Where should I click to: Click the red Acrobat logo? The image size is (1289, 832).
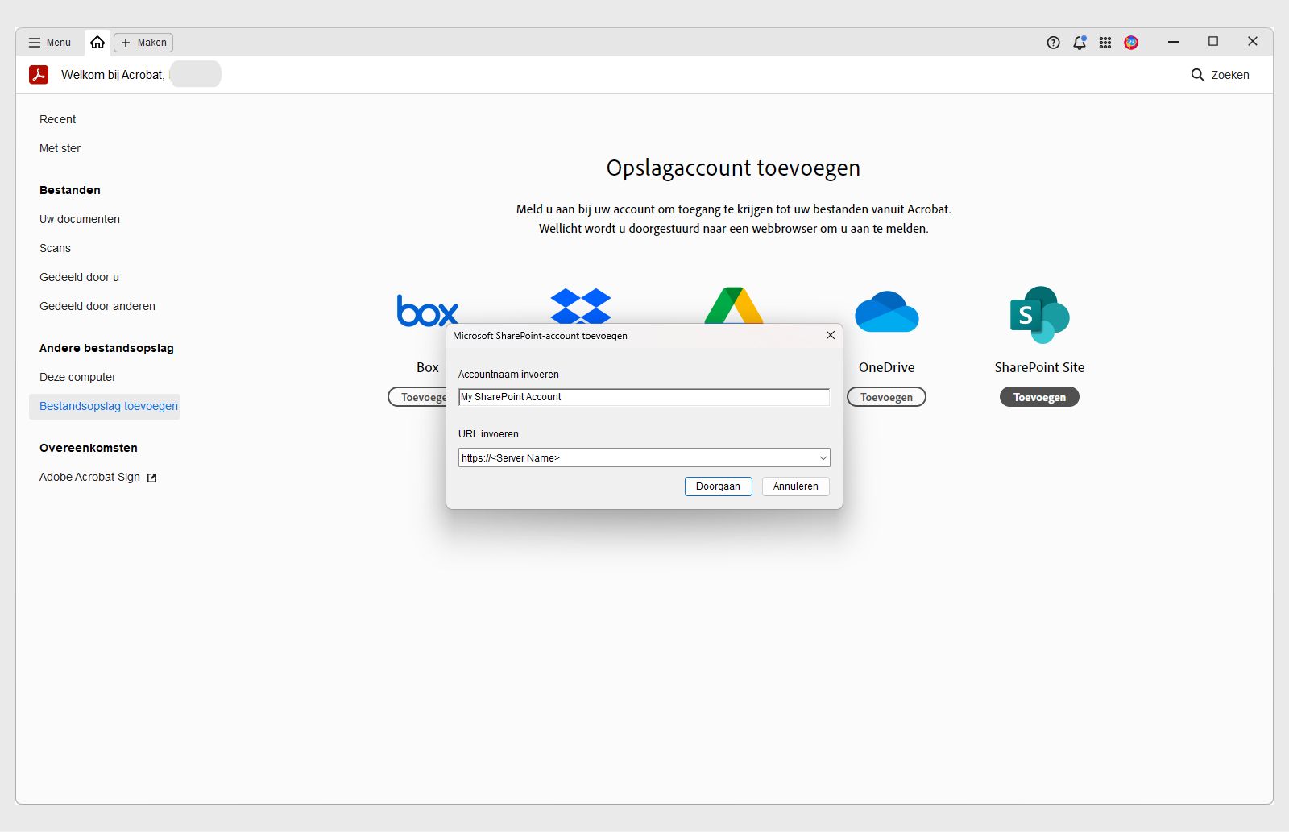(39, 74)
